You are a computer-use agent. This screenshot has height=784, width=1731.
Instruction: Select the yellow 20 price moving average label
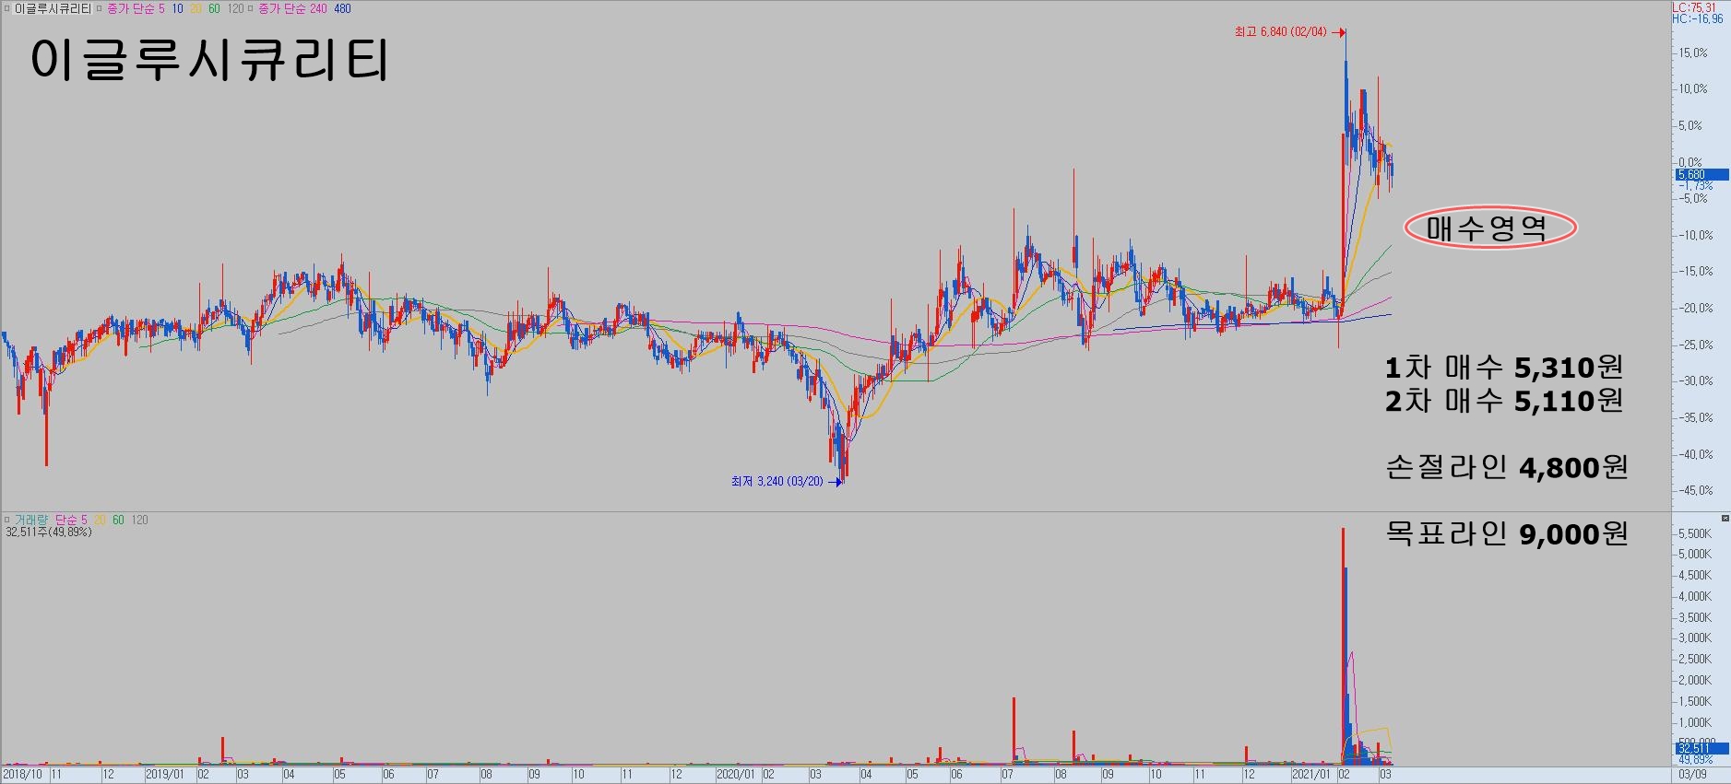coord(196,8)
